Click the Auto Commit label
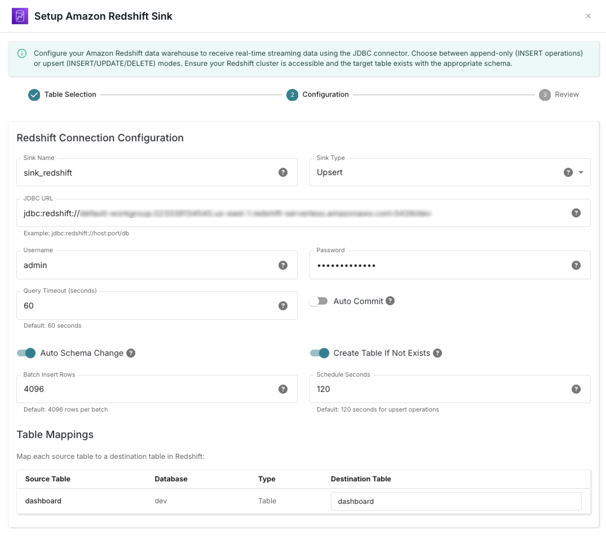 pos(359,301)
